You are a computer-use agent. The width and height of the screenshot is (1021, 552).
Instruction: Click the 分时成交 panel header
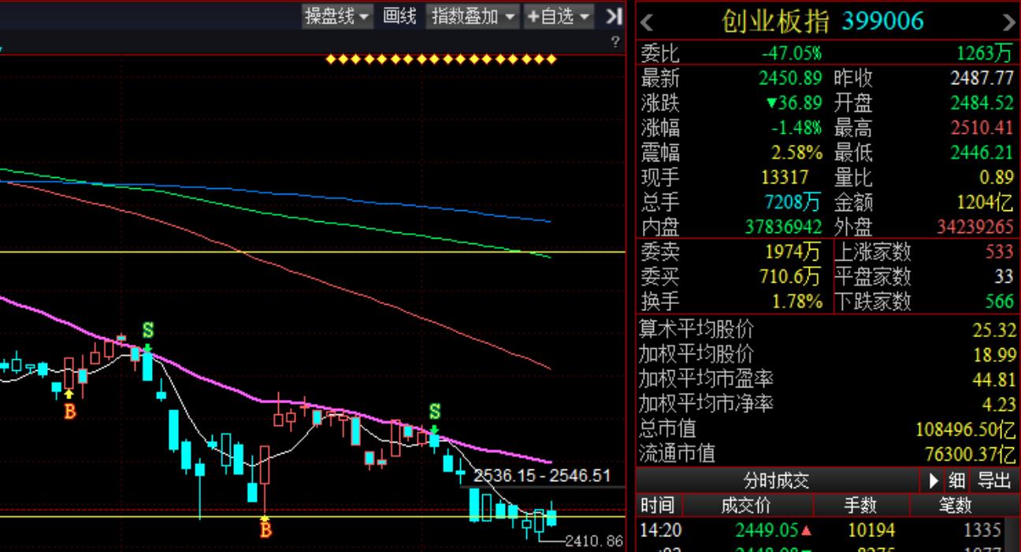tap(776, 480)
